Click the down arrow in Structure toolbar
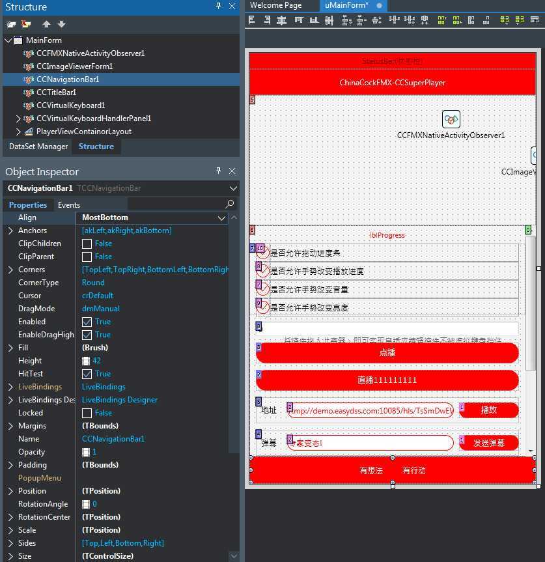 [62, 24]
